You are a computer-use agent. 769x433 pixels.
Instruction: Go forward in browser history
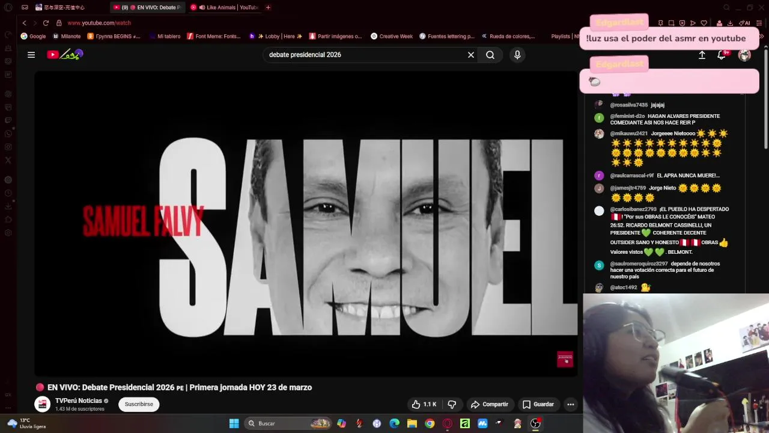coord(35,23)
